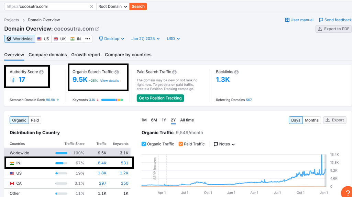
Task: Click the Worldwide traffic share bar
Action: point(61,153)
